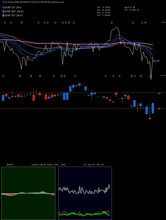Click the 'Pre C: 20.30' close value

(x=104, y=15)
